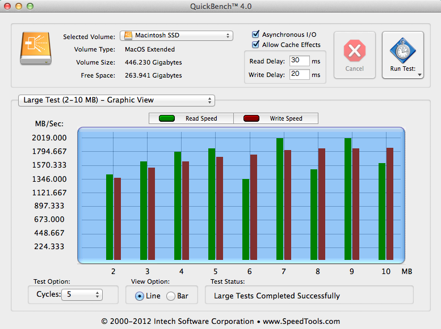The image size is (441, 329).
Task: Click the red X Cancel icon
Action: (355, 50)
